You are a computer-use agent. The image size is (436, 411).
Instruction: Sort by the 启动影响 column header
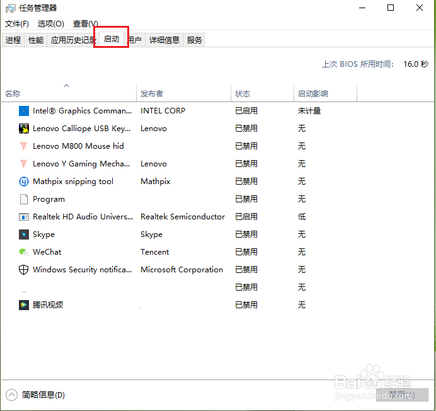(x=325, y=93)
